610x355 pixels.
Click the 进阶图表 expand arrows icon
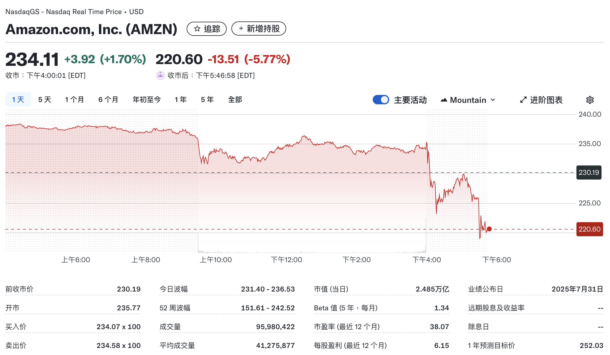click(x=523, y=100)
